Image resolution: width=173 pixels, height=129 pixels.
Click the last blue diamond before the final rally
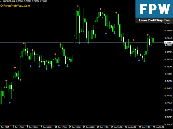(144, 61)
